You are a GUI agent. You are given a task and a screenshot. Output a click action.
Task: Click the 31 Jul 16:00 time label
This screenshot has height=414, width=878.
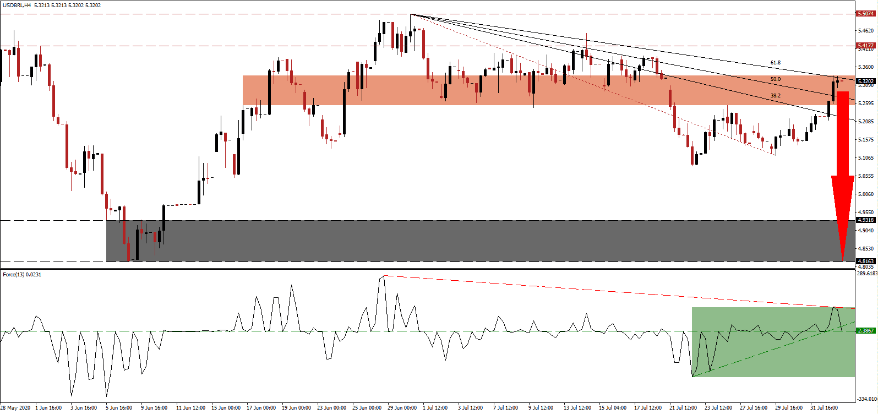click(824, 408)
